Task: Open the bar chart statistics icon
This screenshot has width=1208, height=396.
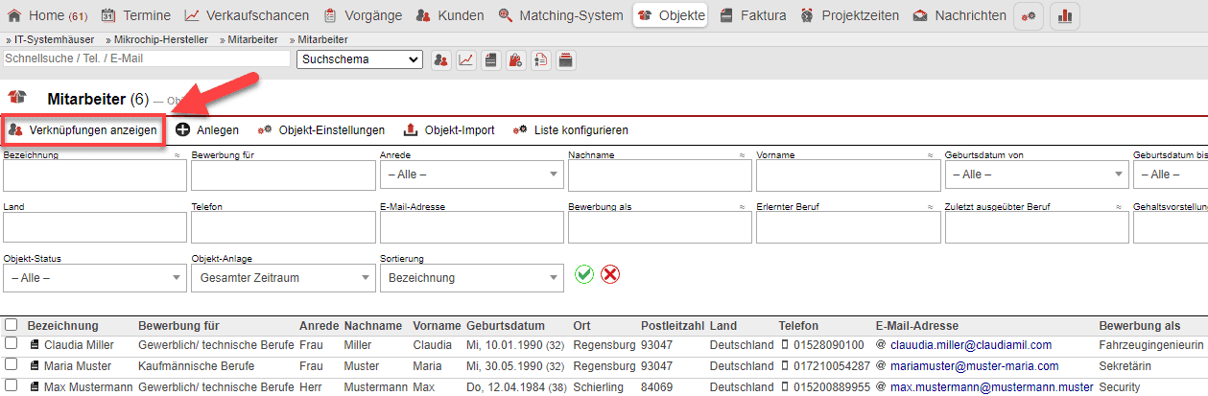Action: tap(1065, 15)
